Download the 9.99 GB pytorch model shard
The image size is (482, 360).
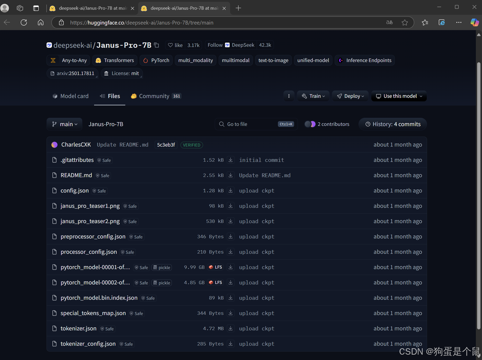tap(230, 267)
